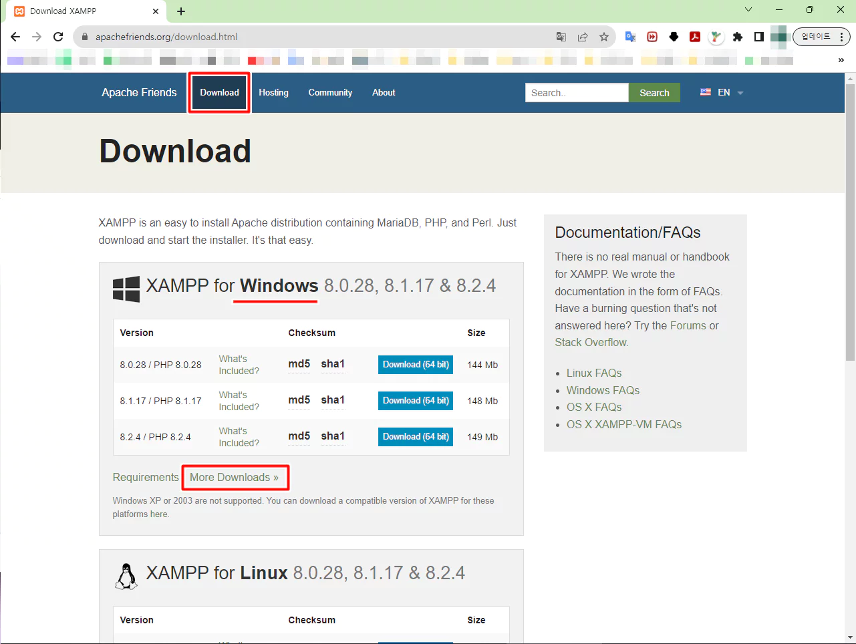This screenshot has width=856, height=644.
Task: Open the Stack Overflow link
Action: click(x=591, y=342)
